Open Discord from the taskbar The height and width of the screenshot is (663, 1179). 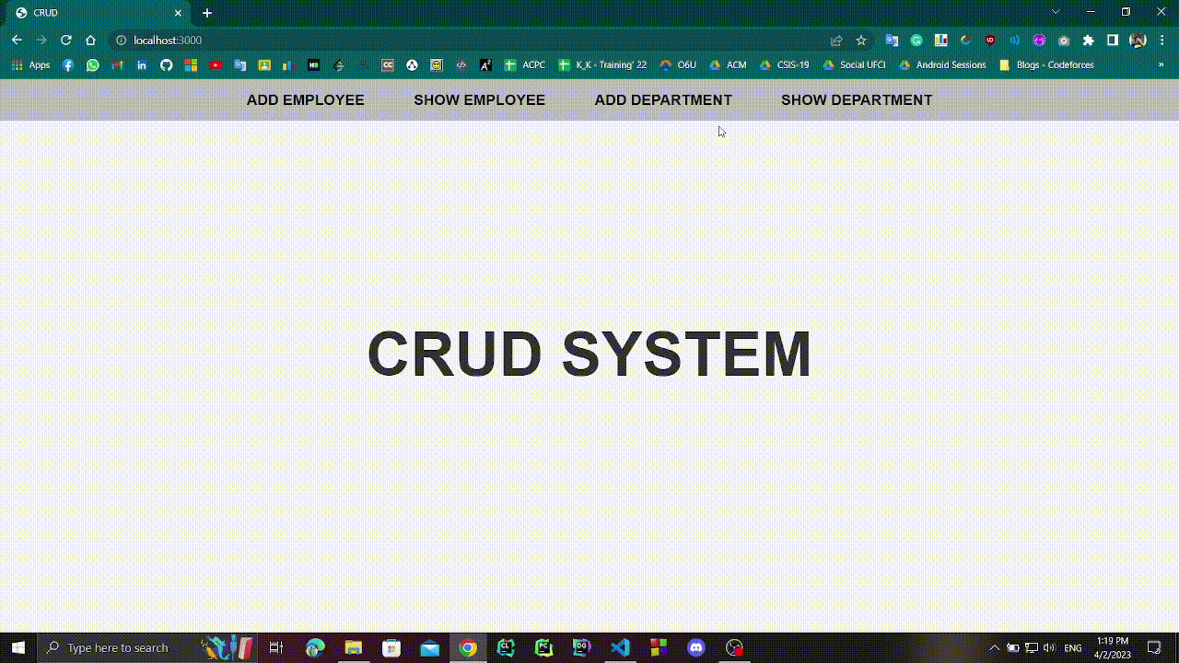(x=695, y=647)
